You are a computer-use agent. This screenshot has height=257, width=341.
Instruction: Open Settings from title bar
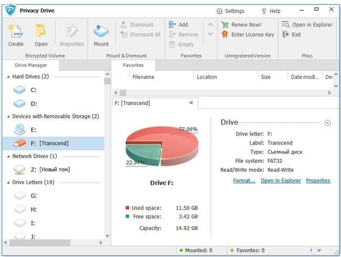(230, 11)
